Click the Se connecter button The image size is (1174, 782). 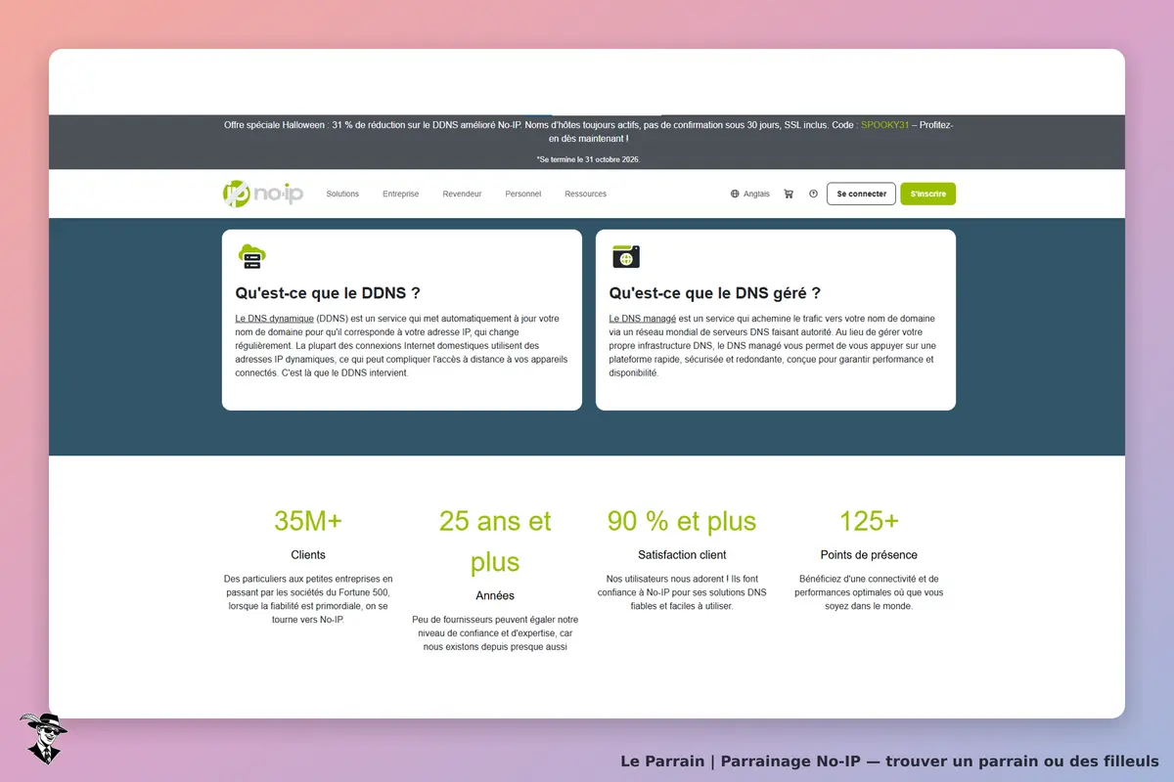[861, 194]
